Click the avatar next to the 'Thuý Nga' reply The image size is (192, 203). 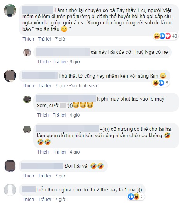point(27,53)
